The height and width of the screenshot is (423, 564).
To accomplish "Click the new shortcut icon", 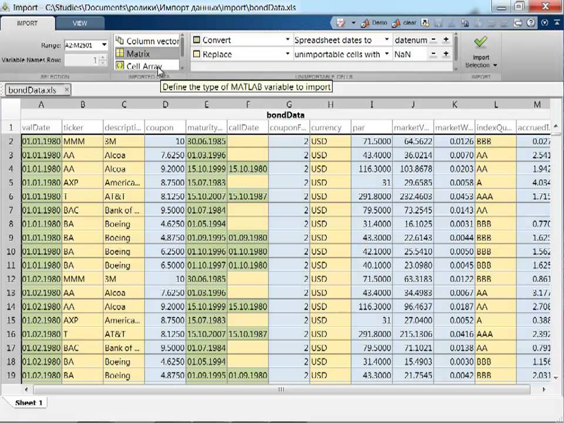I will coord(425,23).
